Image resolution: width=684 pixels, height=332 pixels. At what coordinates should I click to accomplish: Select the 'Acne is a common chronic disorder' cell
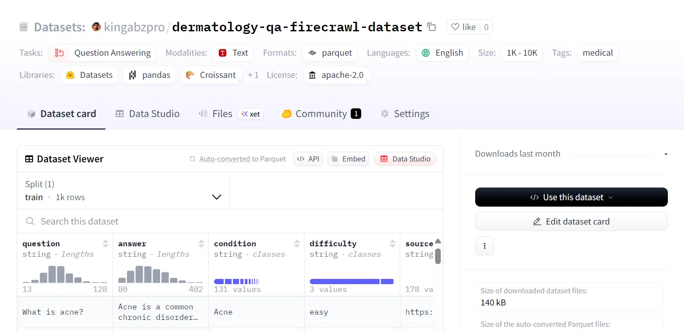pos(161,312)
